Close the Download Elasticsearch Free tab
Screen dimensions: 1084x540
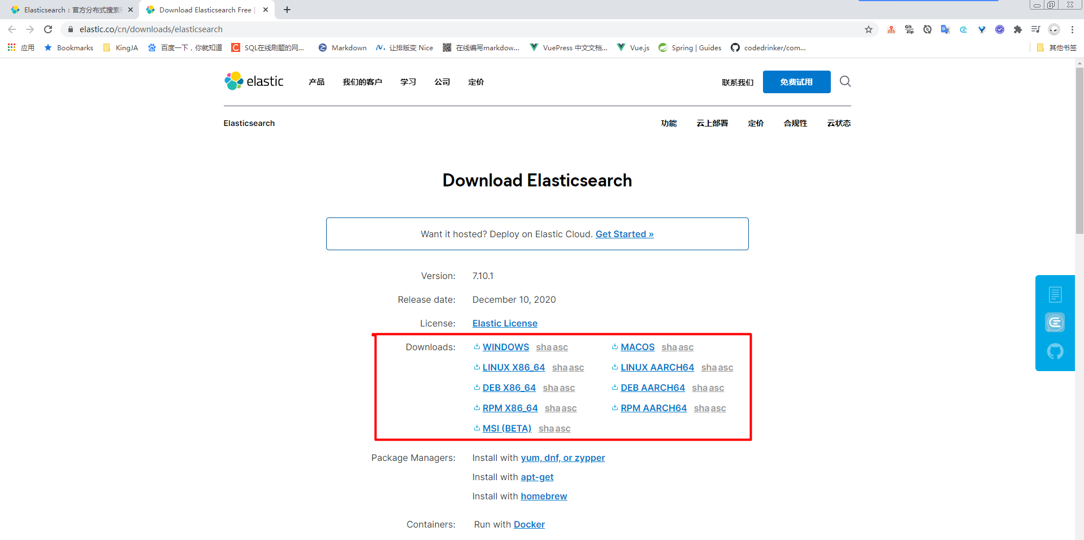[x=266, y=10]
